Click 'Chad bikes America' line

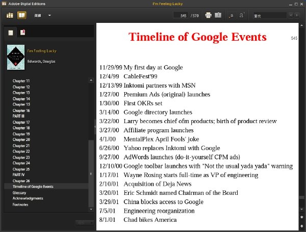(x=150, y=220)
